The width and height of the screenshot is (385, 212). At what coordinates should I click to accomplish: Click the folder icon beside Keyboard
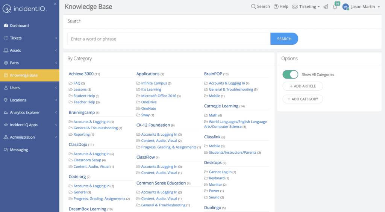coord(206,178)
